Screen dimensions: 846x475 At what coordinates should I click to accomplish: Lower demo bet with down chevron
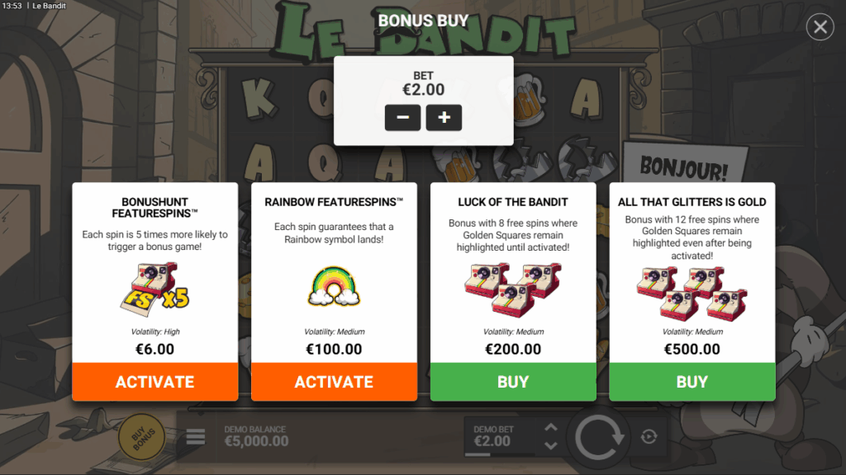click(551, 445)
